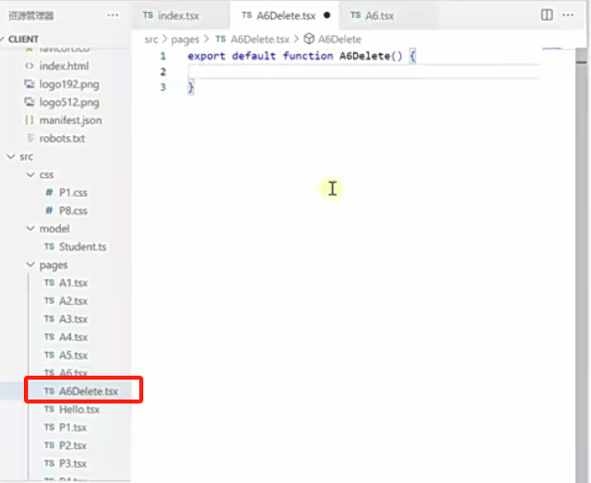Click the export keyword on line 1
The image size is (591, 483).
206,56
